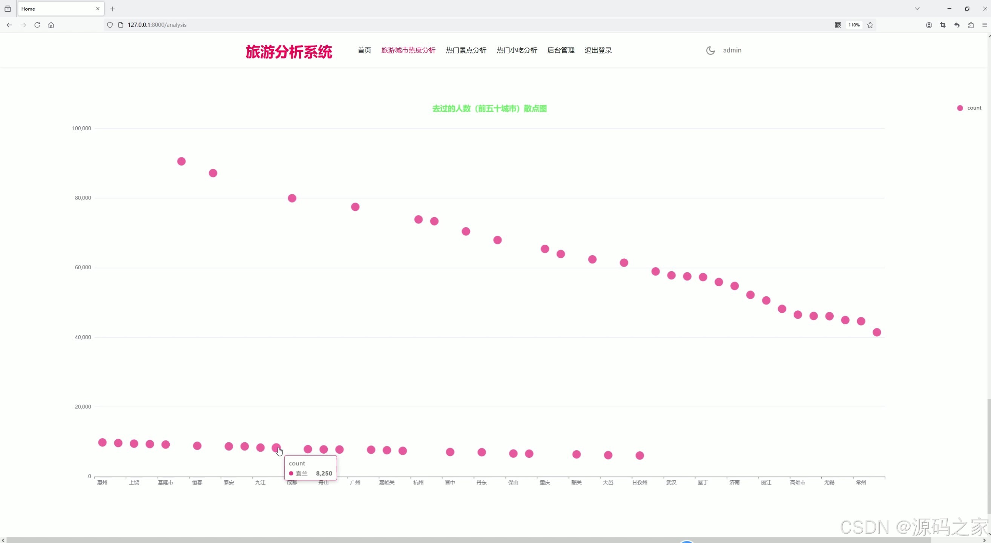Reset the 110% zoom level indicator
The height and width of the screenshot is (543, 991).
click(854, 25)
